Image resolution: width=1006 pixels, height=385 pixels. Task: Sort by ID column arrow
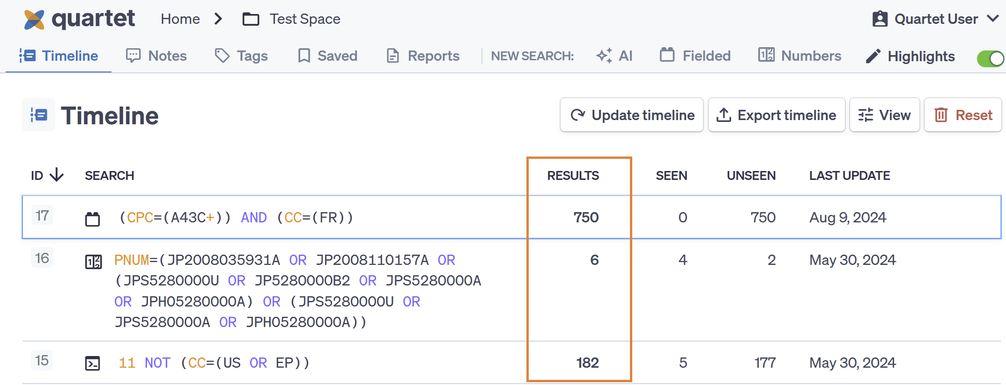(x=57, y=175)
